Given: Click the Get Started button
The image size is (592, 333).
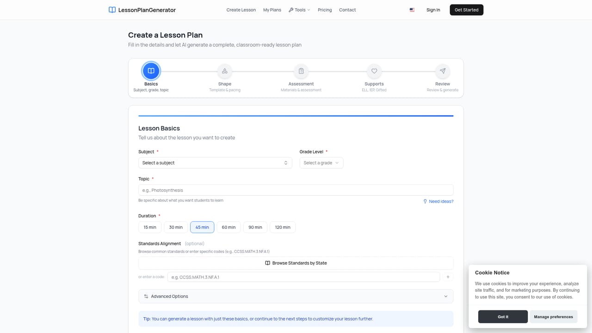Looking at the screenshot, I should [467, 10].
